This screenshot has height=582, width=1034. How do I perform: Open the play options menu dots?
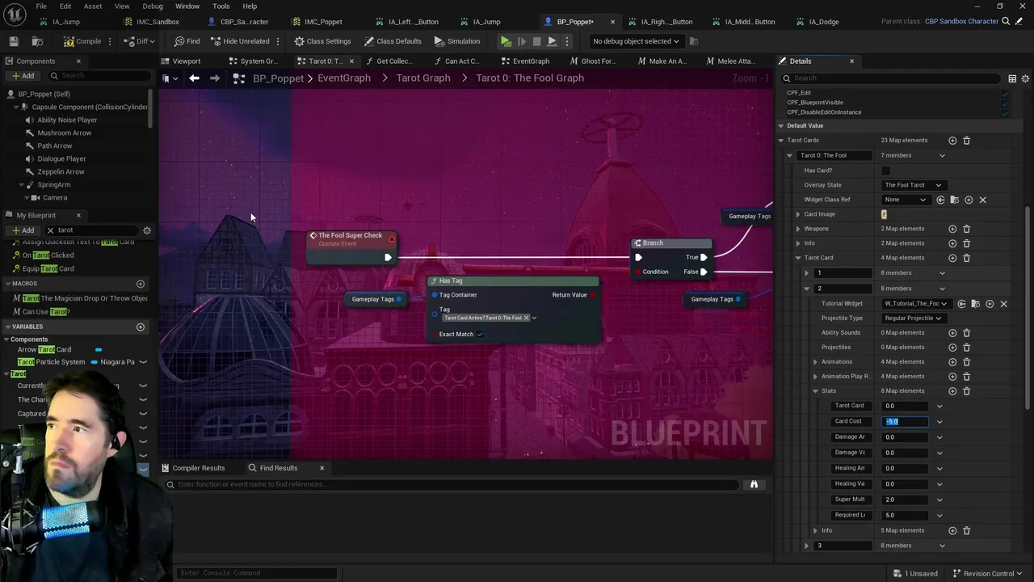(x=567, y=41)
